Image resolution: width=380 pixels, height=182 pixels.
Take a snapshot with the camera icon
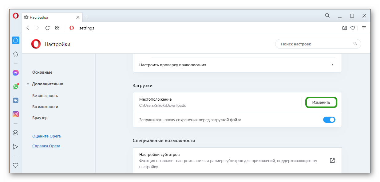click(345, 28)
